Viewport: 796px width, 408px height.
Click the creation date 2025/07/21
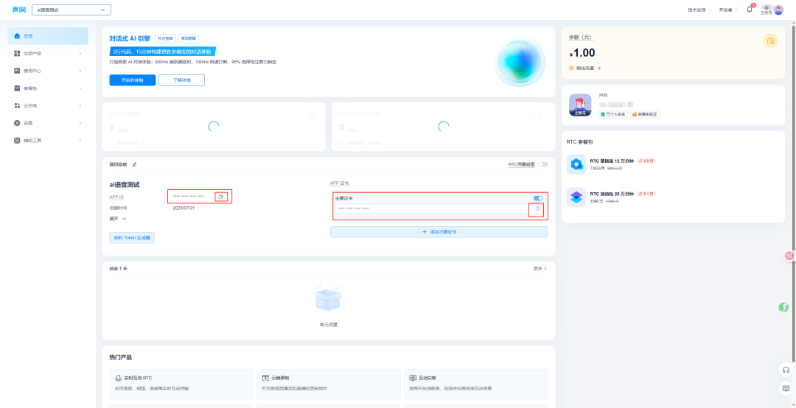tap(184, 208)
